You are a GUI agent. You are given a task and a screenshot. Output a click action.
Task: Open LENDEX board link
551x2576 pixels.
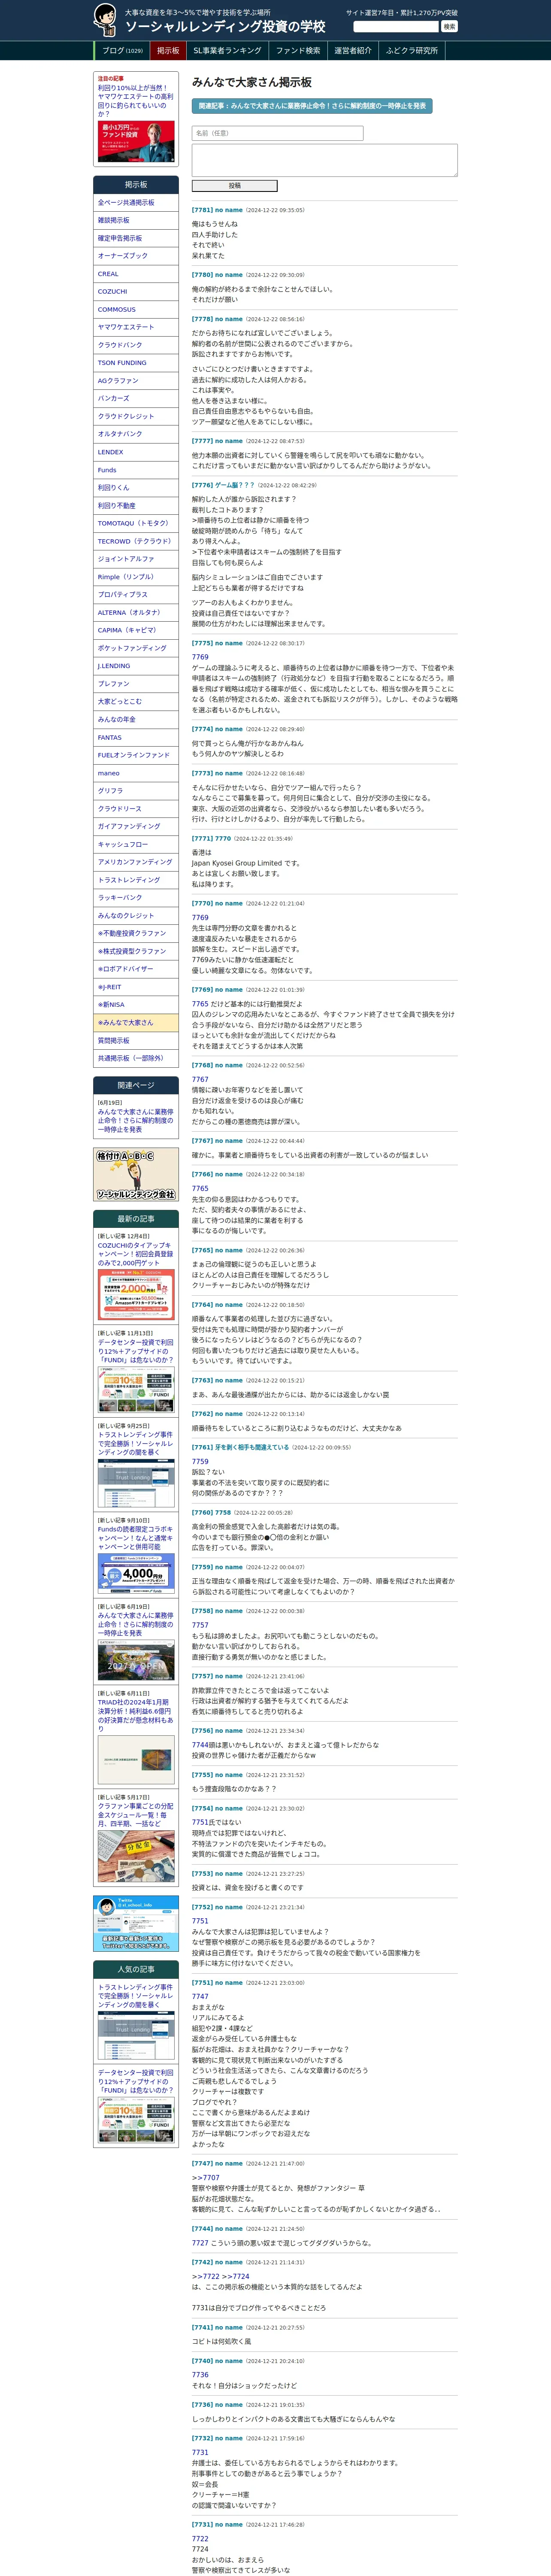tap(136, 452)
